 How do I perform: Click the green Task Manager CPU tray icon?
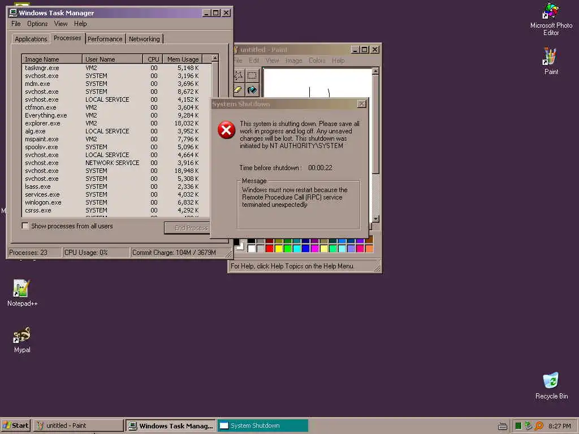pyautogui.click(x=518, y=426)
